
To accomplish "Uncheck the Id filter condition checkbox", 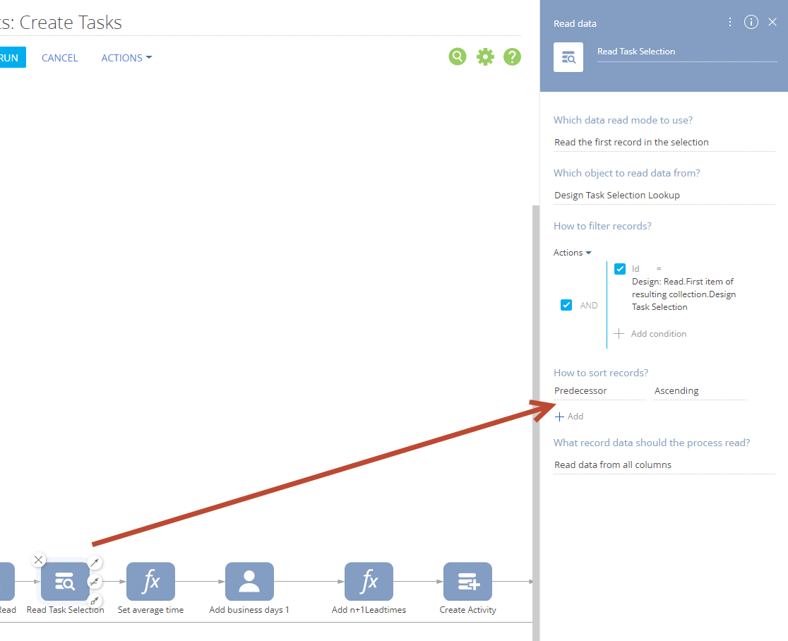I will (620, 268).
